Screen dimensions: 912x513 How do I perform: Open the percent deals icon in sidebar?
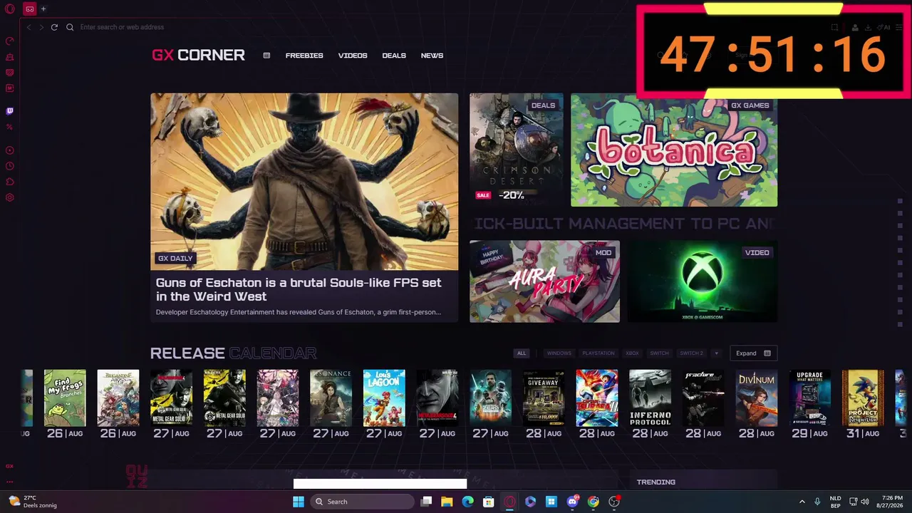point(10,127)
